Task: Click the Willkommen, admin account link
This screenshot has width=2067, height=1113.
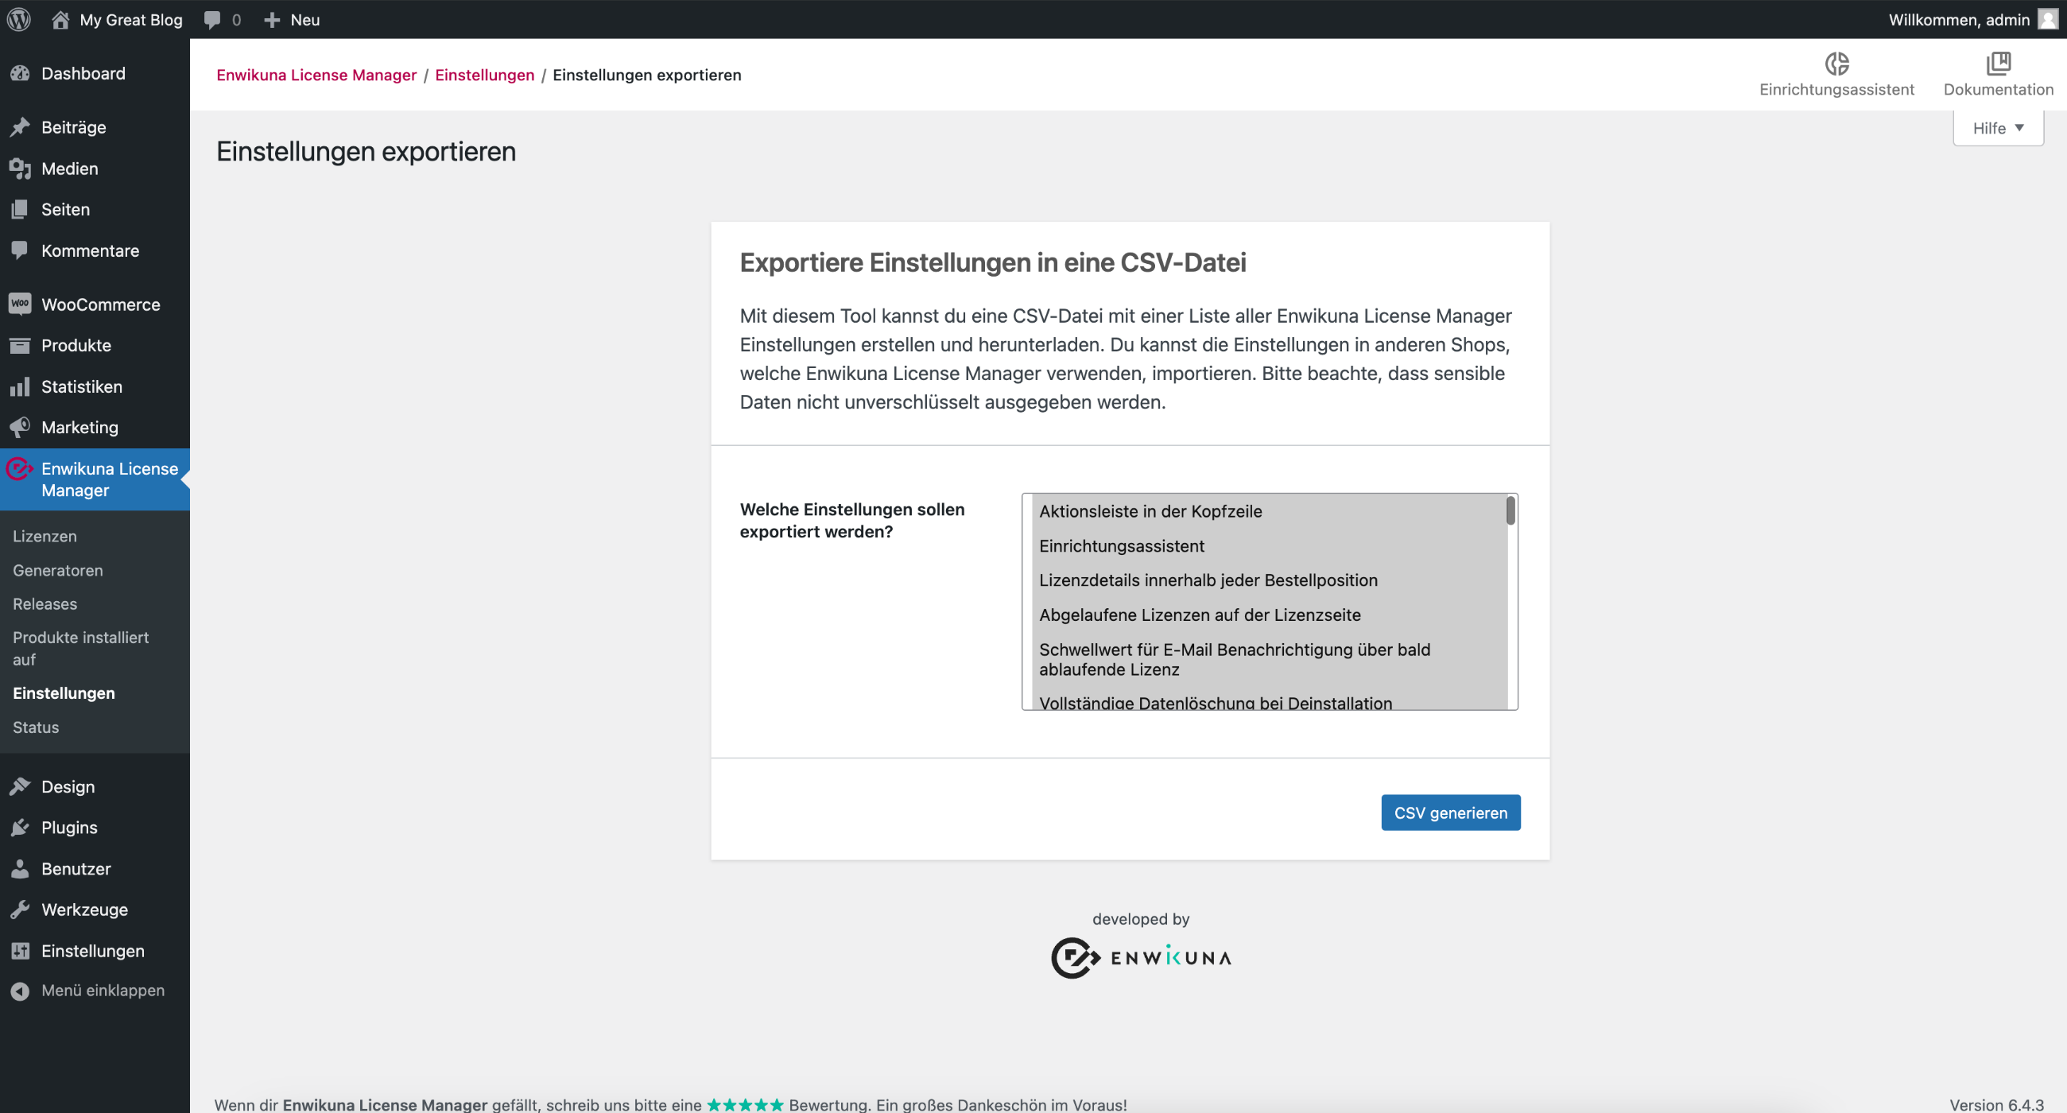Action: click(x=1959, y=20)
